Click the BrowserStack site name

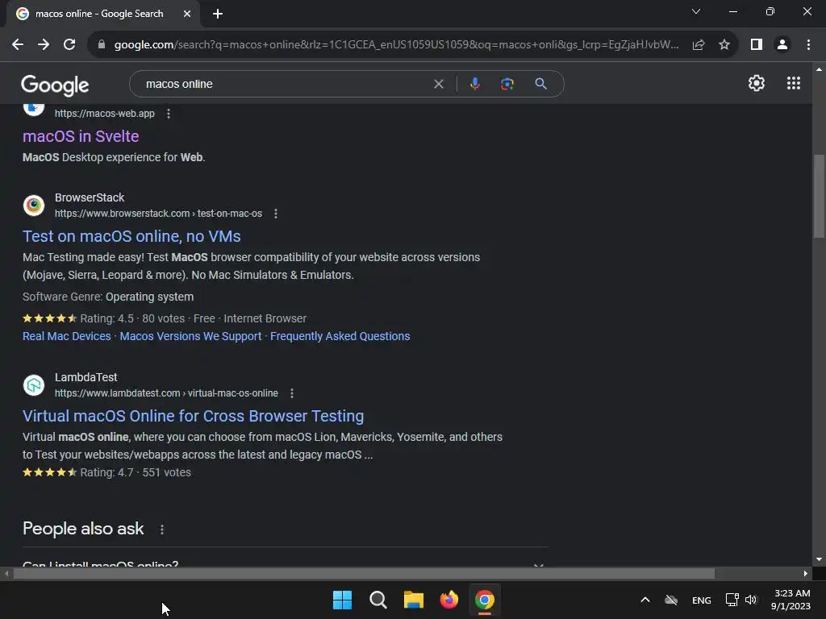tap(90, 197)
